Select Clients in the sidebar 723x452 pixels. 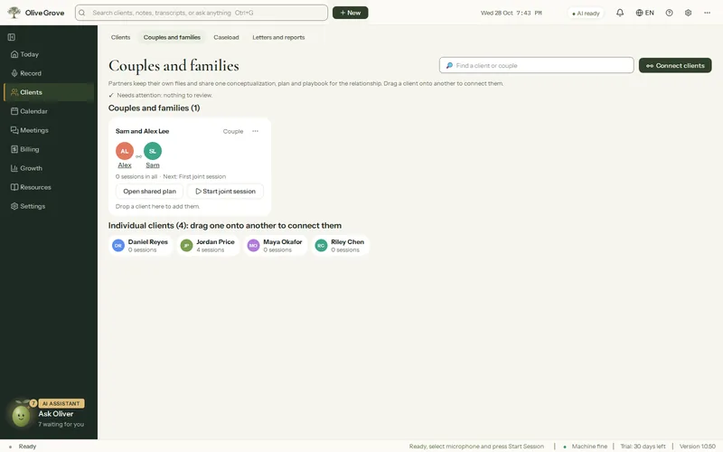click(49, 92)
